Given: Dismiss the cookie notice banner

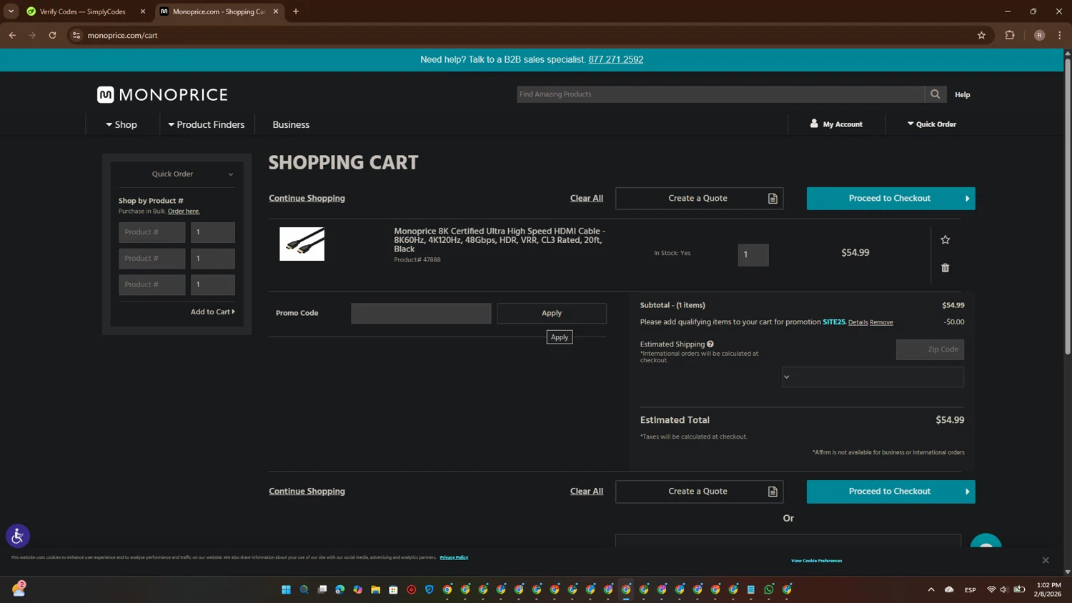Looking at the screenshot, I should tap(1045, 560).
